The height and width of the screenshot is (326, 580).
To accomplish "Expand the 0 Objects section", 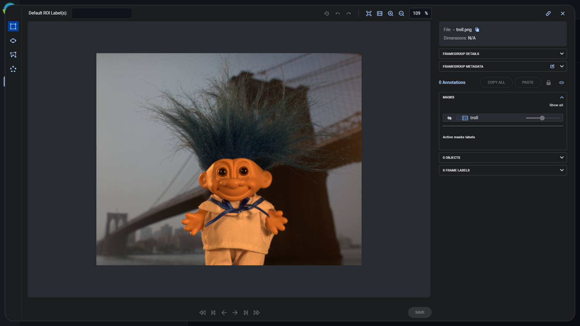I will pyautogui.click(x=562, y=158).
